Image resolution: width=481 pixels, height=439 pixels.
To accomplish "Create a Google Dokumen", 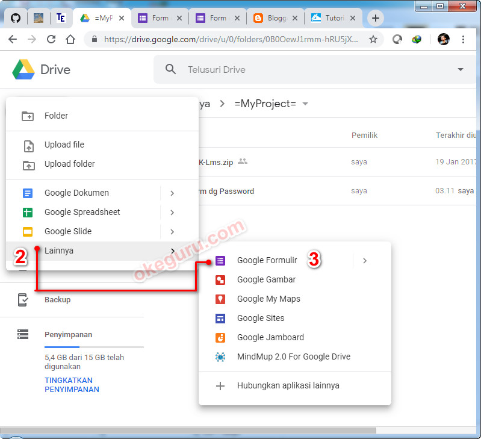I will tap(83, 193).
